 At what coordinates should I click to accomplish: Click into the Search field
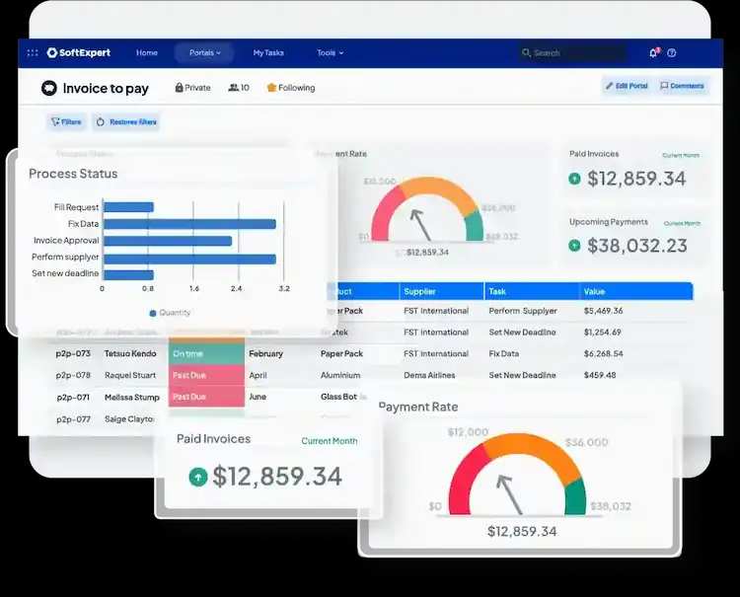tap(572, 53)
